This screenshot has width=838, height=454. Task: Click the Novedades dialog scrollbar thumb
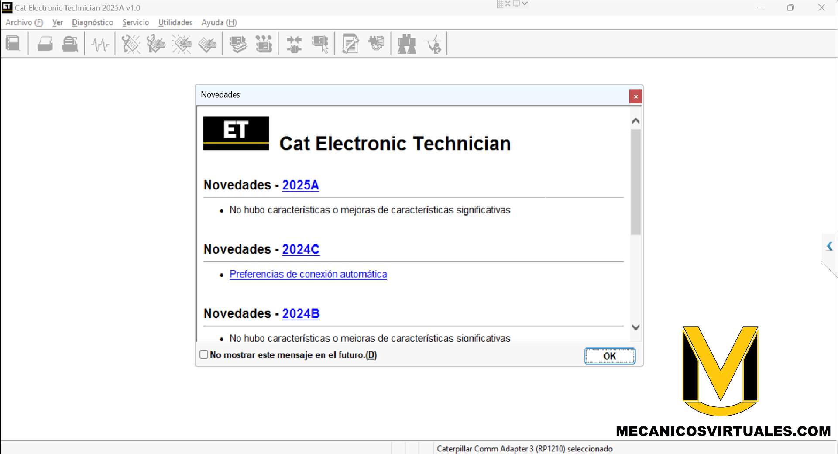click(635, 182)
